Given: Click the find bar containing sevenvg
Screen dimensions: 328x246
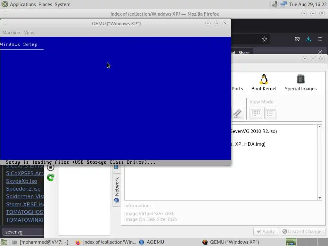Looking at the screenshot, I should 23,232.
